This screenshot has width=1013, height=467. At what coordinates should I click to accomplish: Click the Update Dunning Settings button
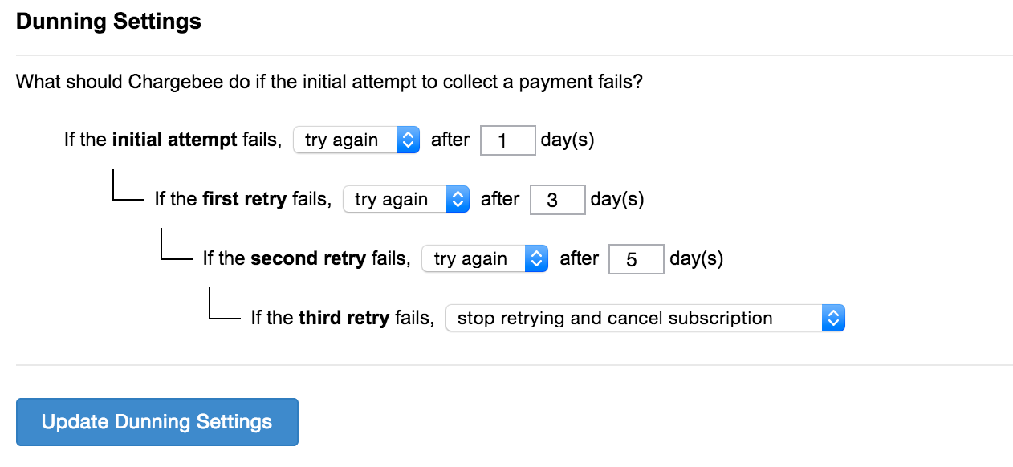click(x=157, y=422)
